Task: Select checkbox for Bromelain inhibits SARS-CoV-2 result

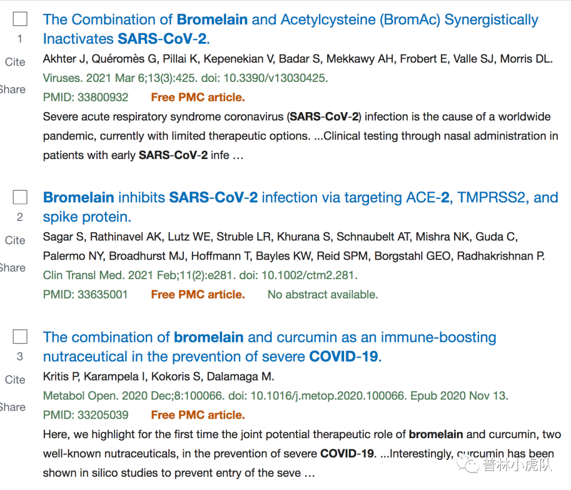Action: tap(20, 198)
